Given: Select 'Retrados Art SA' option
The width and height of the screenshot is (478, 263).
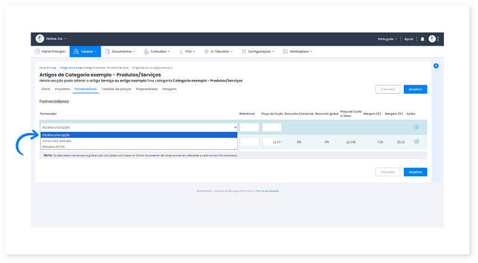Looking at the screenshot, I should pyautogui.click(x=54, y=146).
